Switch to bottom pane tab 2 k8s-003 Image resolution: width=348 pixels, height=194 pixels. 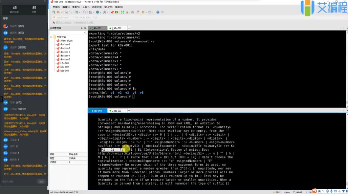tap(117, 111)
